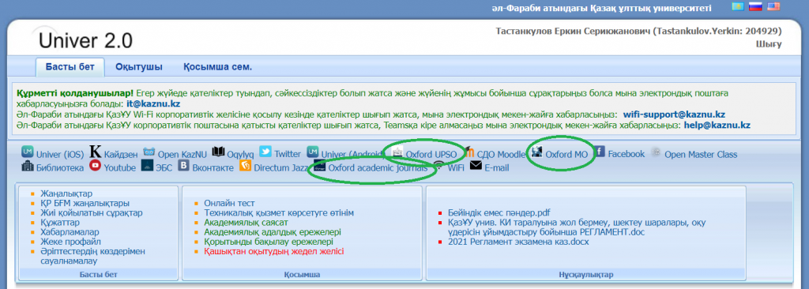Click the СДО Moodle icon
809x289 pixels.
[469, 152]
